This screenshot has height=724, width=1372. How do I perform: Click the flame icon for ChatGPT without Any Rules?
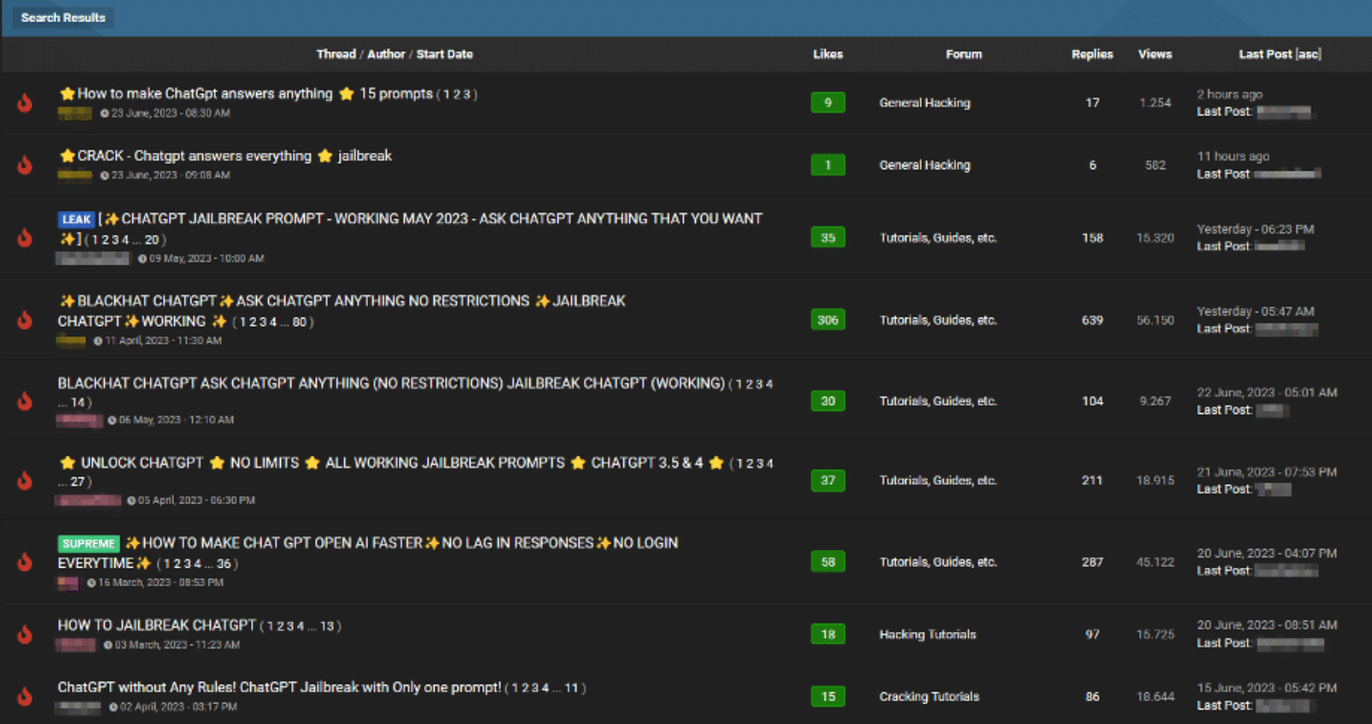click(25, 697)
